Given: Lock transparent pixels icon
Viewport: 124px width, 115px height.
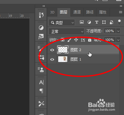Looking at the screenshot, I should 62,40.
